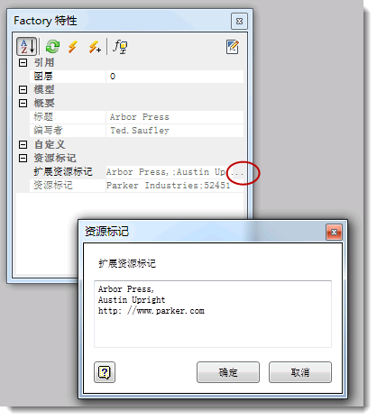This screenshot has height=420, width=377.
Task: Click the fx function icon
Action: click(120, 47)
